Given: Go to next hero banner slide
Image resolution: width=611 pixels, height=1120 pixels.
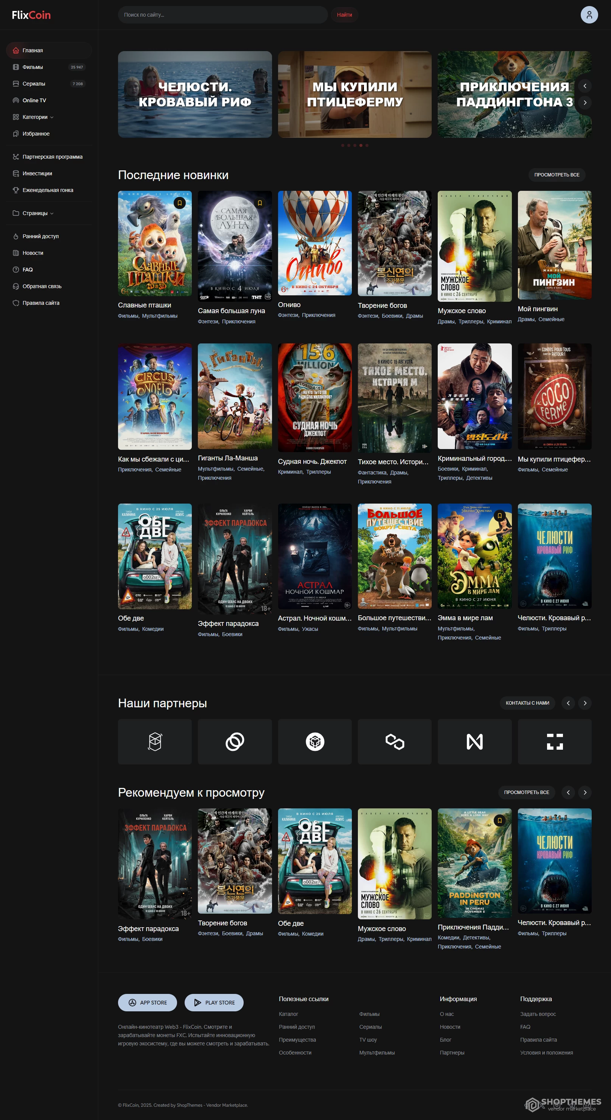Looking at the screenshot, I should pos(585,103).
